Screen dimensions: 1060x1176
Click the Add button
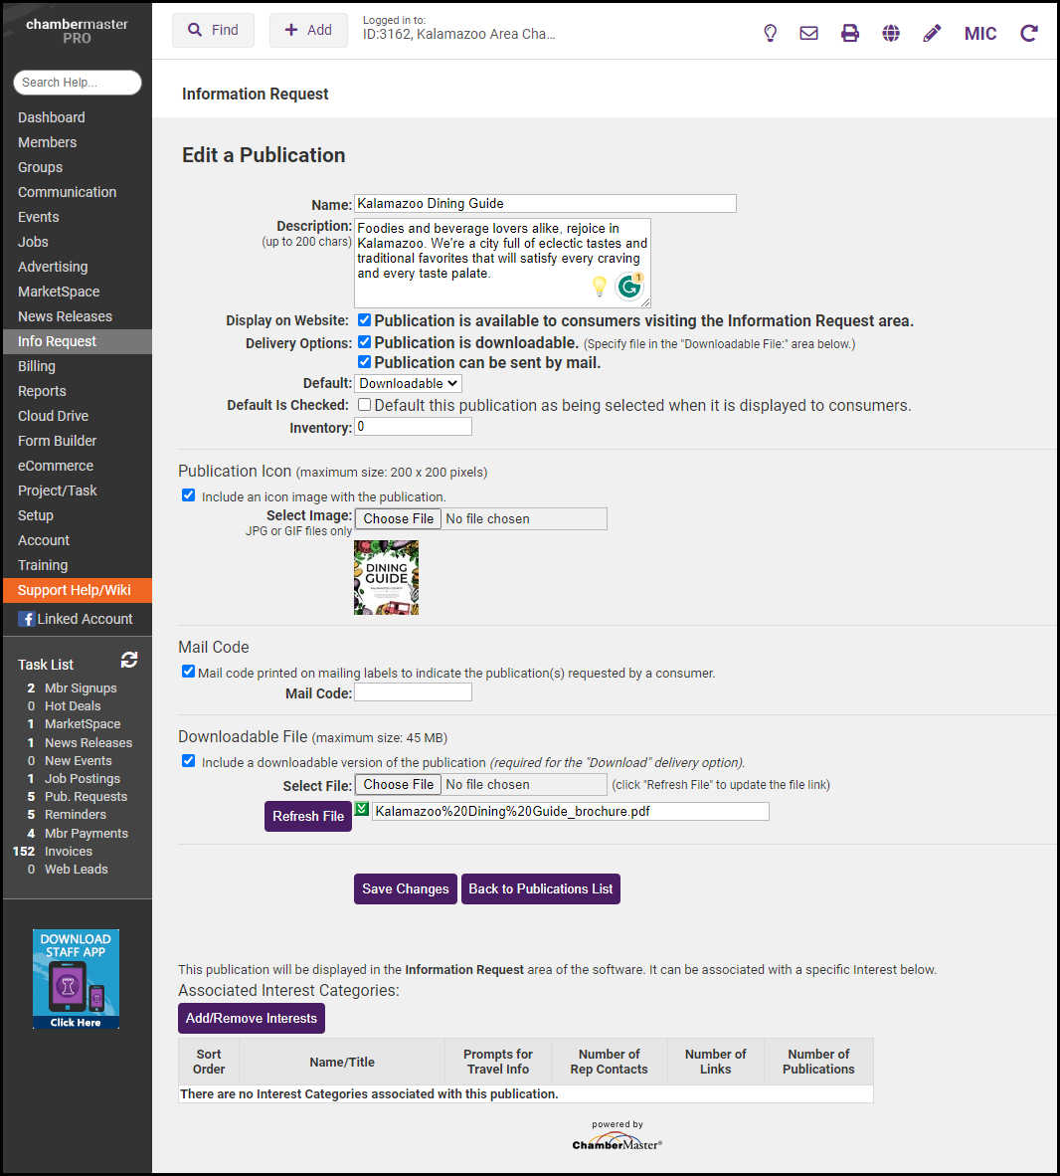pyautogui.click(x=308, y=30)
